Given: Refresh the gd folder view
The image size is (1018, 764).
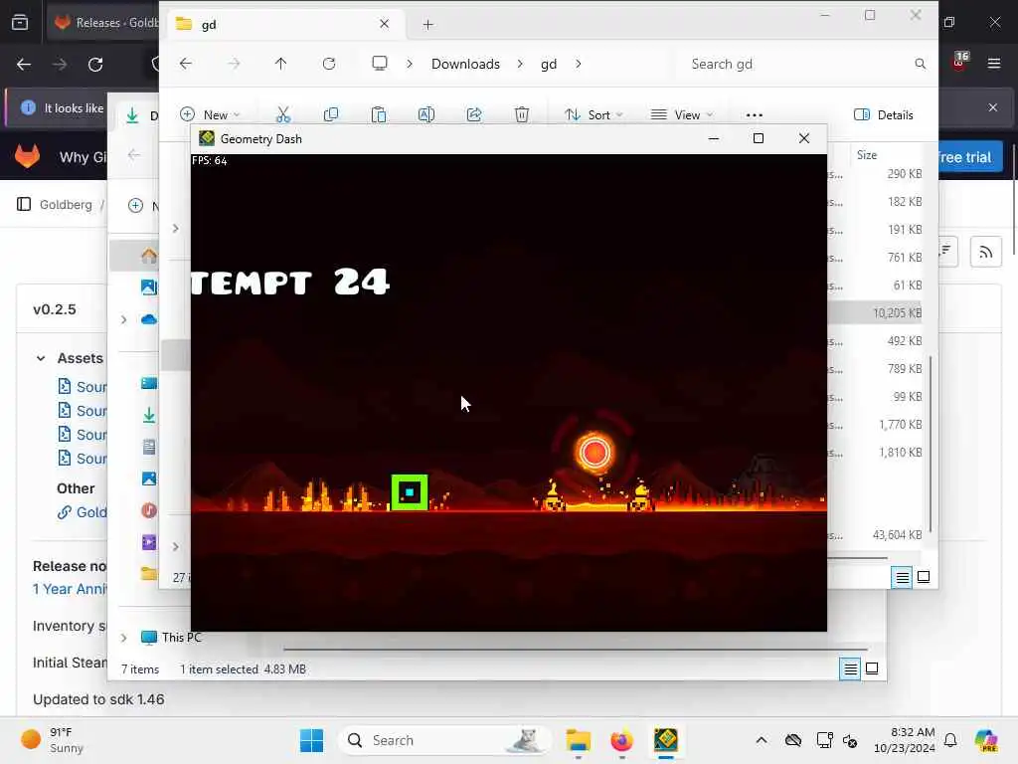Looking at the screenshot, I should click(x=329, y=64).
